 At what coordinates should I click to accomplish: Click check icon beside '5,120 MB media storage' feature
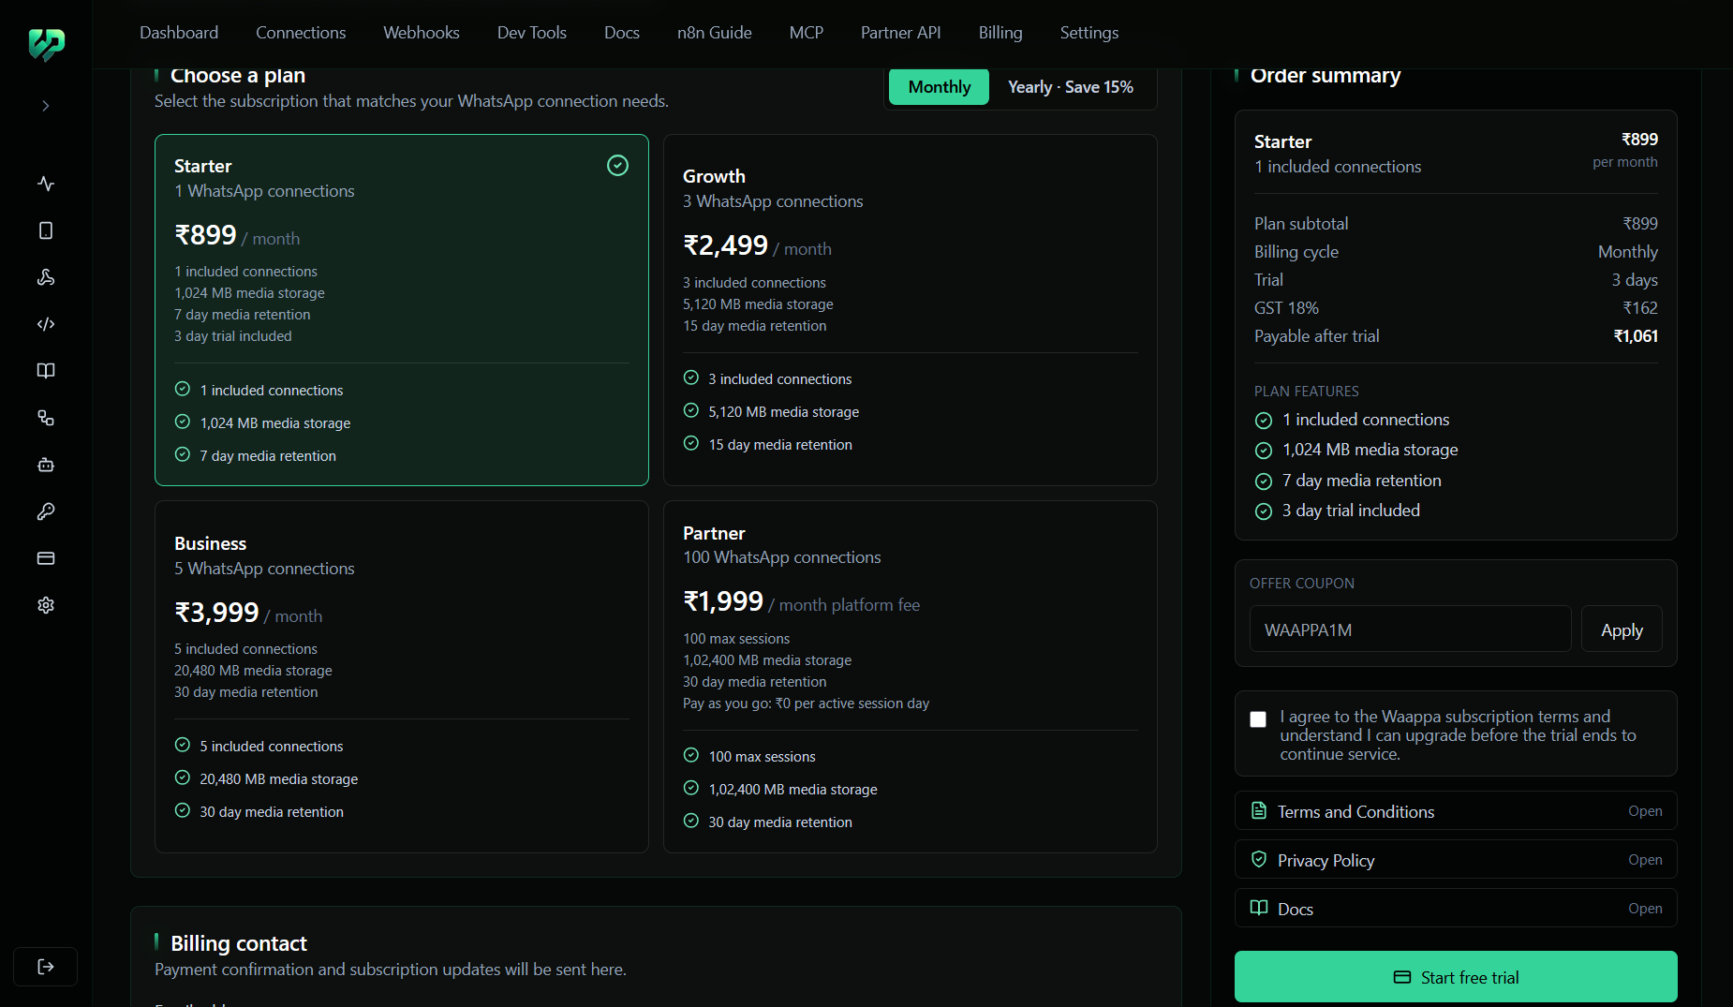(691, 410)
